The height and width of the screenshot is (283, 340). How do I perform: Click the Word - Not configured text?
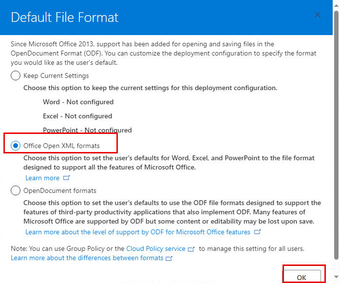pyautogui.click(x=78, y=102)
